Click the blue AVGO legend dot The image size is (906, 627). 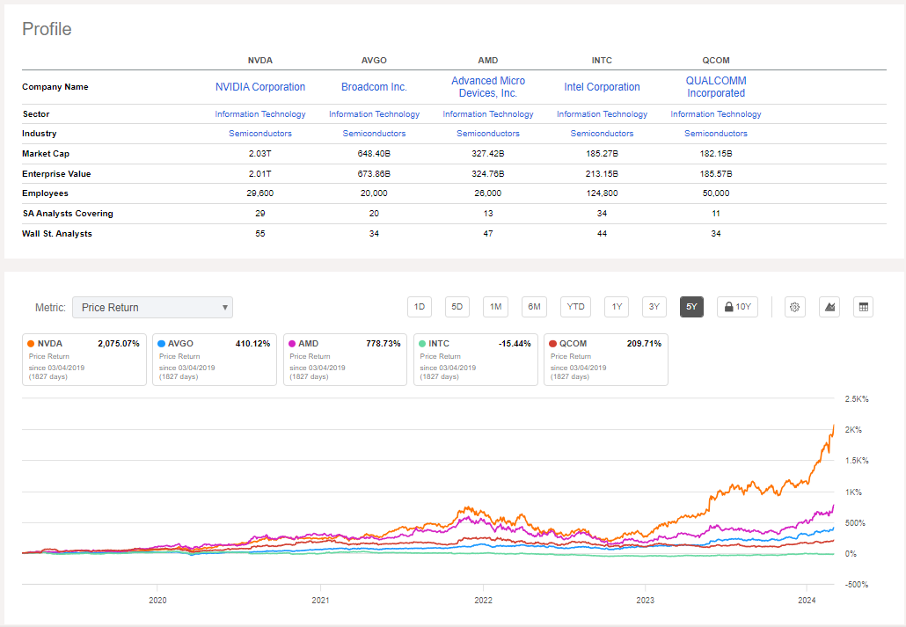tap(161, 343)
